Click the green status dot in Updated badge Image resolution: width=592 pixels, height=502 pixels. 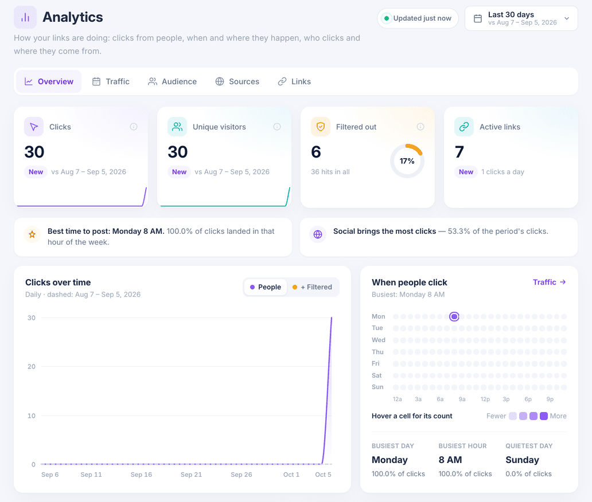[386, 18]
